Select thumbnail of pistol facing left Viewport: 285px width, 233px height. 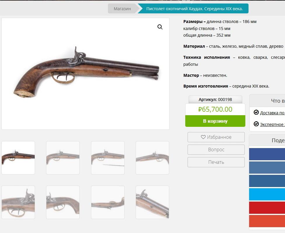pos(152,158)
